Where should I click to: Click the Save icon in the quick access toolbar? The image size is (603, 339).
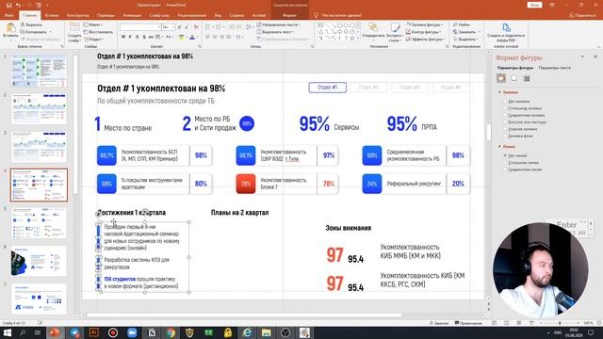[8, 5]
